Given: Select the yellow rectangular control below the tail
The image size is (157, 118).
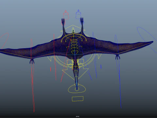Looking at the screenshot, I should [x=78, y=99].
